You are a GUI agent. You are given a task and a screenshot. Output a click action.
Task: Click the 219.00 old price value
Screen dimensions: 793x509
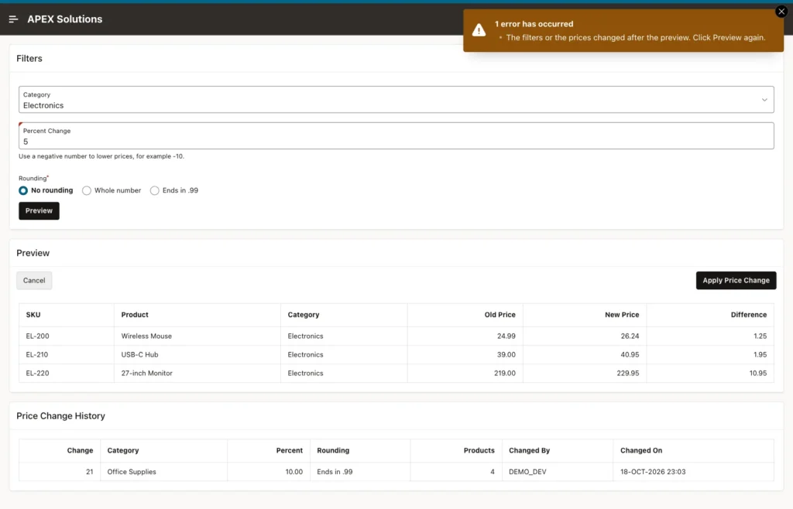click(505, 373)
